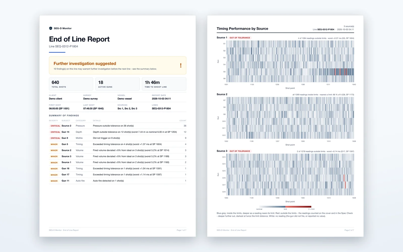
Task: Click the nominal-to-limit color scale legend
Action: point(285,207)
